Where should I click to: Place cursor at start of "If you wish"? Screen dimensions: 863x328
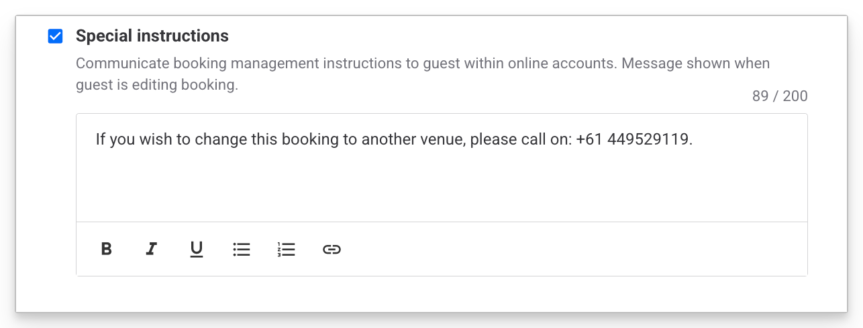[x=96, y=140]
